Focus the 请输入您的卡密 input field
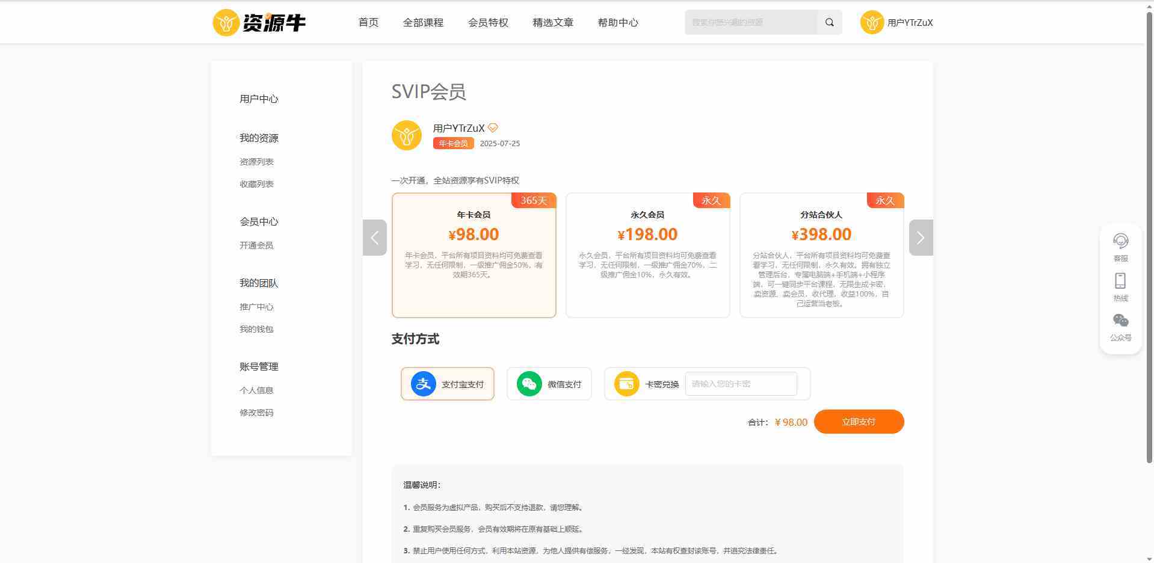This screenshot has height=563, width=1154. pyautogui.click(x=741, y=384)
